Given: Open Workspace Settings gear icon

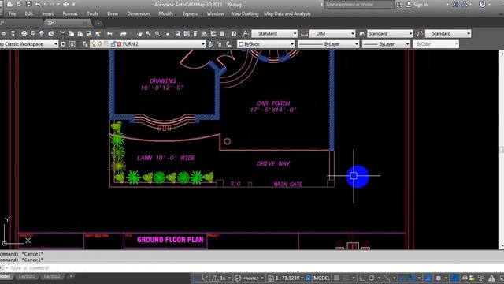Looking at the screenshot, I should coord(63,44).
